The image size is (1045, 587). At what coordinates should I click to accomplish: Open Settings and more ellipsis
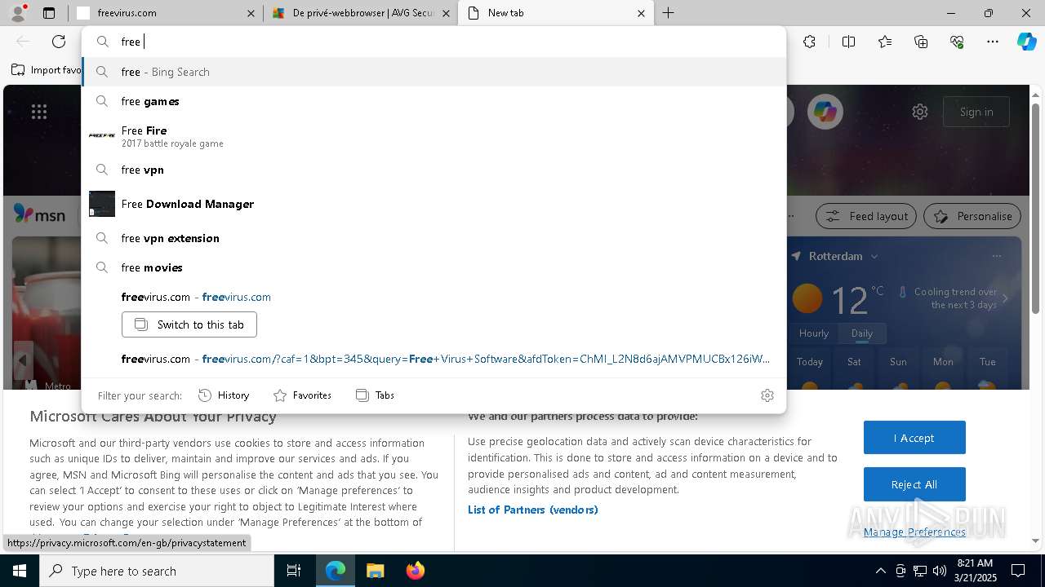point(993,42)
